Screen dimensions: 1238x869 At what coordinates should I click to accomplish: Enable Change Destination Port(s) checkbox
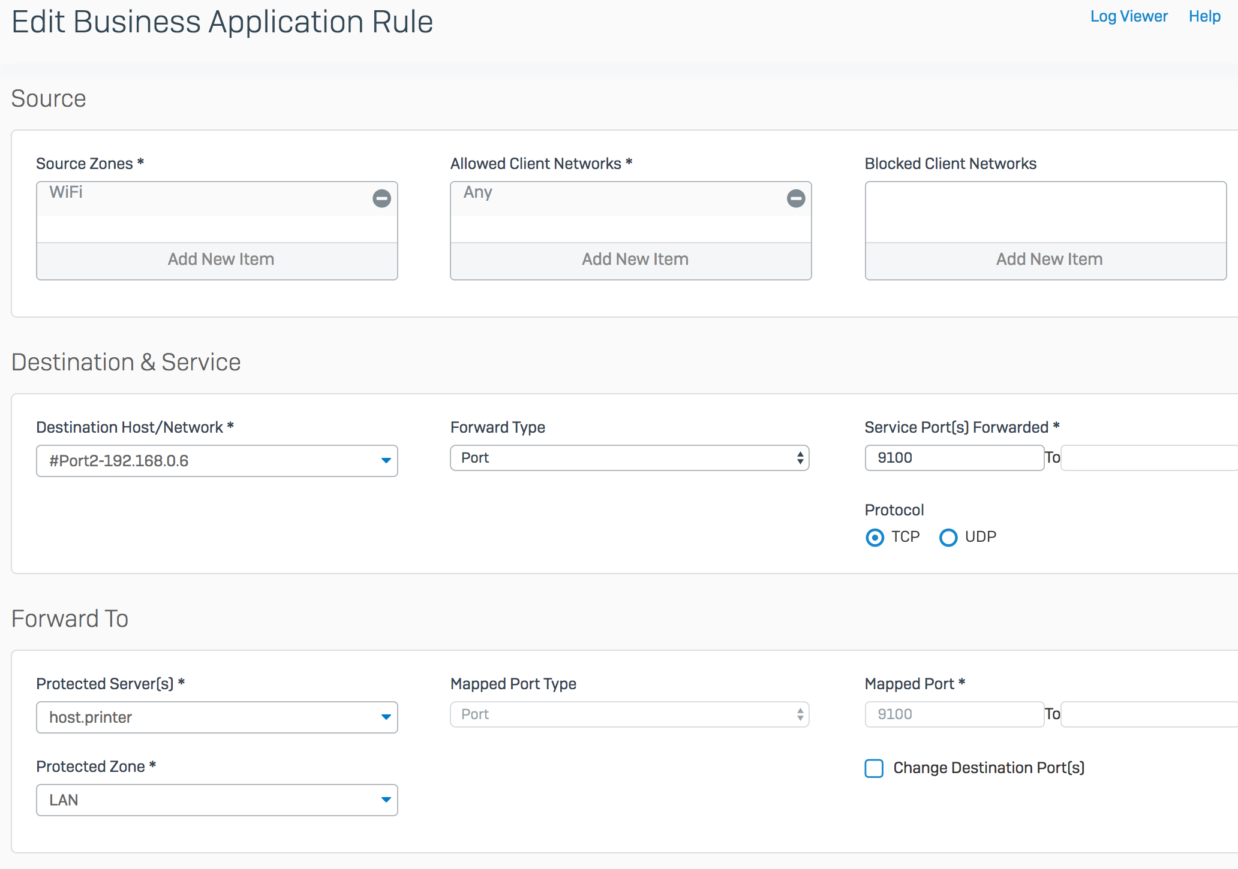pos(874,768)
